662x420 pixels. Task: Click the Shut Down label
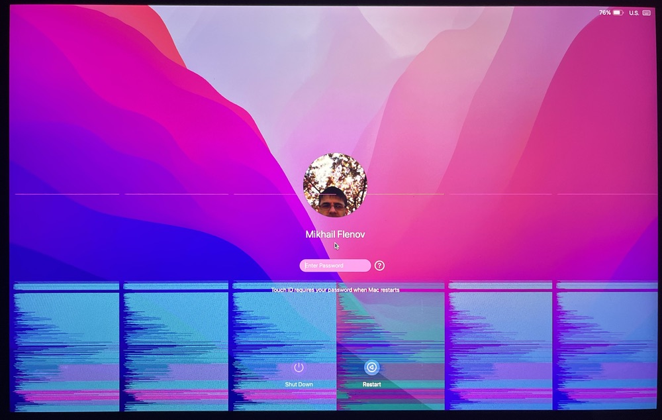299,384
